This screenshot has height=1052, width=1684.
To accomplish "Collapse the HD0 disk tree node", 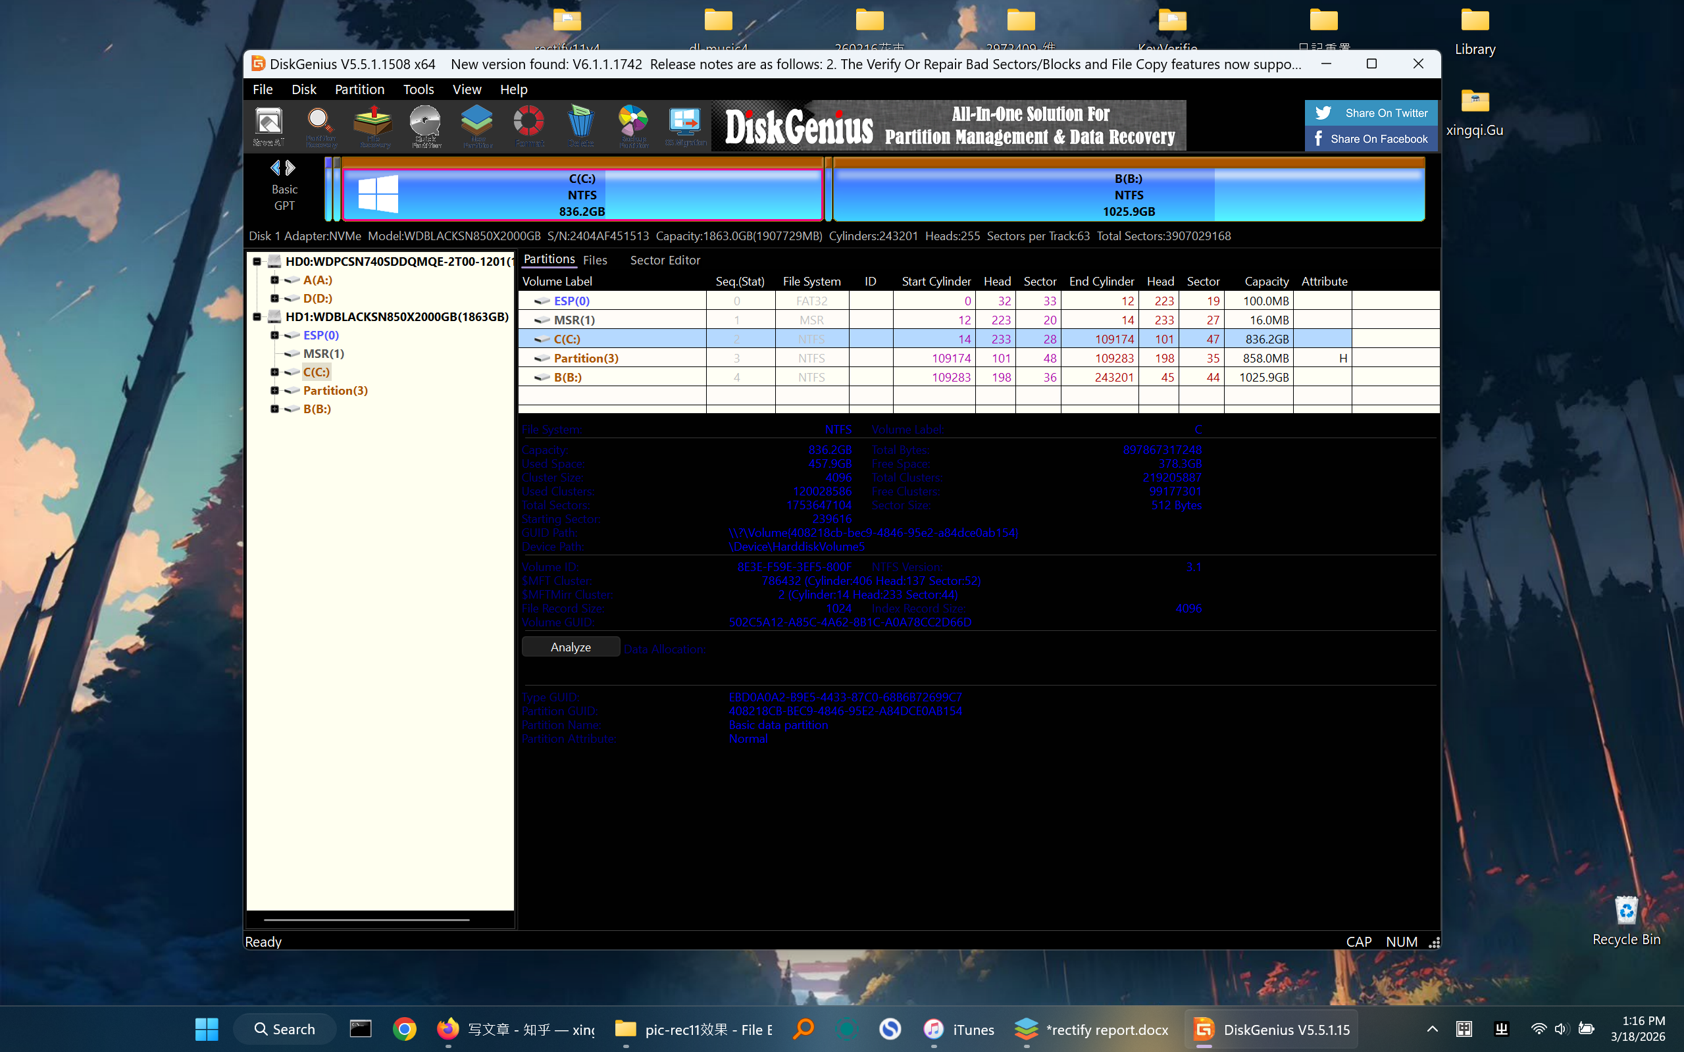I will click(257, 261).
